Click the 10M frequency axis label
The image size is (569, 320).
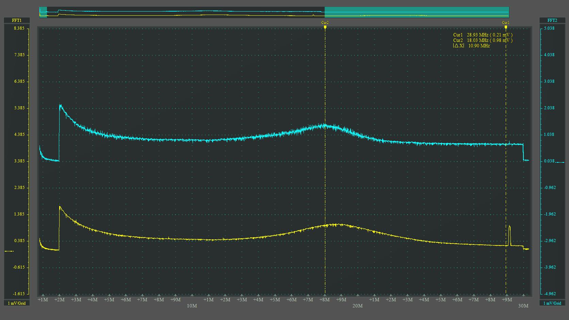[x=192, y=306]
